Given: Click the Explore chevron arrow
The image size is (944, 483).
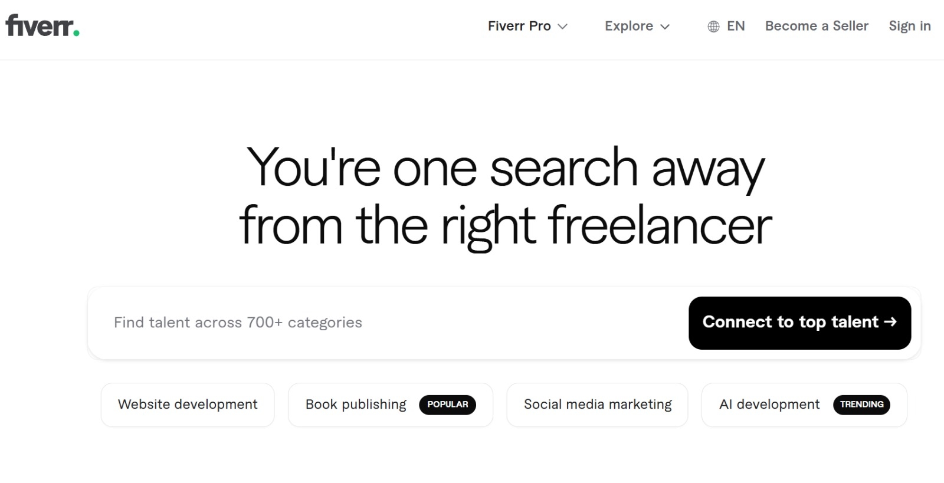Looking at the screenshot, I should click(666, 27).
